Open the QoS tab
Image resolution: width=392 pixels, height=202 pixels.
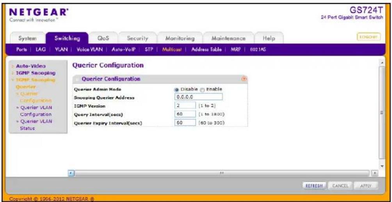tap(103, 39)
